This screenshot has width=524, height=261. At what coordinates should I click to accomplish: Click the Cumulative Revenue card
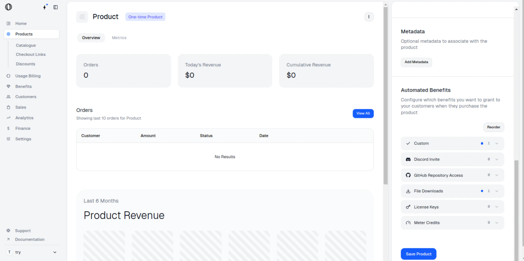326,71
